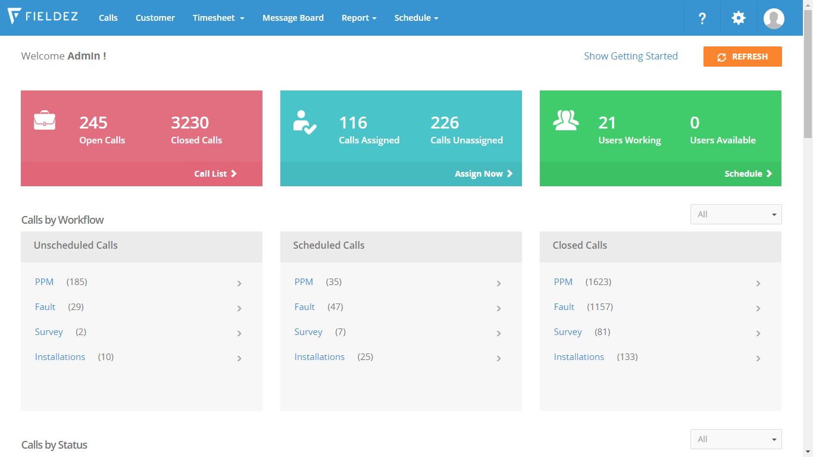Click the briefcase icon on Open Calls card
Viewport: 813px width, 457px height.
45,121
